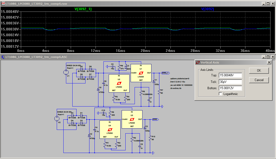
Task: Select resistor R3 19.8k
Action: tap(114, 98)
